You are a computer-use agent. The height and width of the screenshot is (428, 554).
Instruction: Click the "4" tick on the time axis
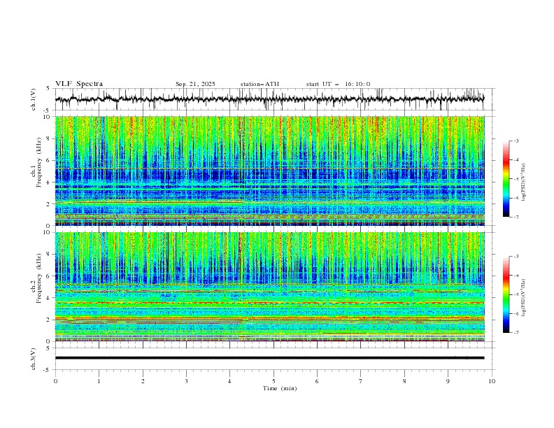tap(229, 381)
